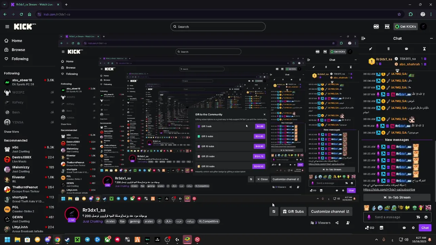
Task: Open Telegram from the taskbar
Action: click(88, 240)
